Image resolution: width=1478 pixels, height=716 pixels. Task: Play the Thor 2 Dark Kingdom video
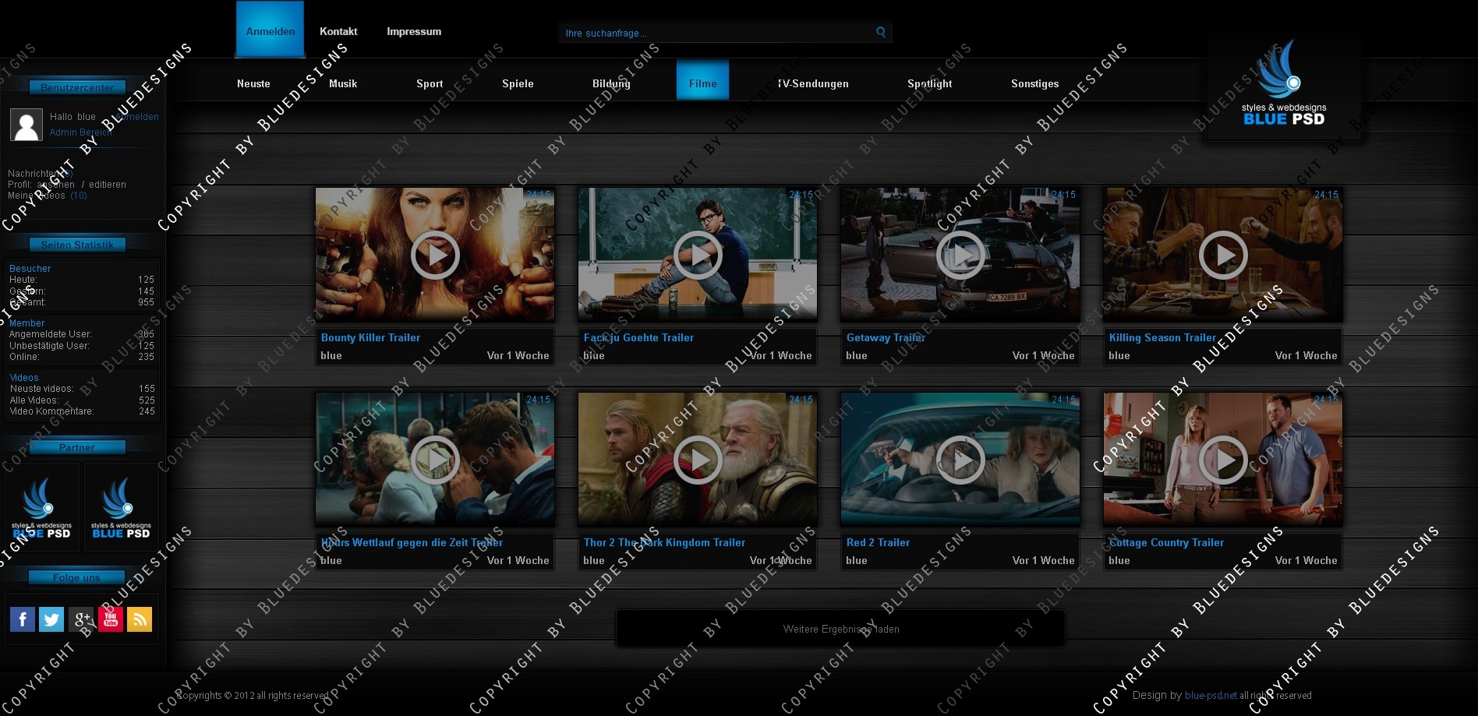698,460
